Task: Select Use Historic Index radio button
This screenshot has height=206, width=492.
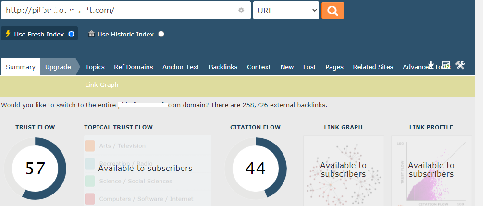Action: click(161, 34)
